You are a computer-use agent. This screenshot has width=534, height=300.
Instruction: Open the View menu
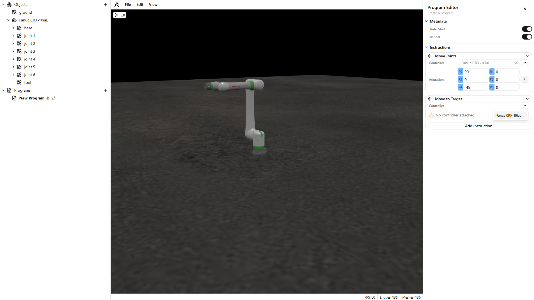point(153,4)
